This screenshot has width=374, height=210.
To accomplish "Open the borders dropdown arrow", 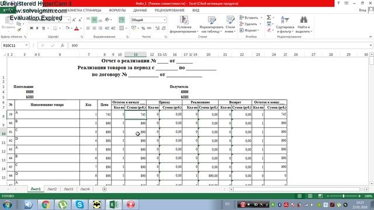I will [60, 28].
